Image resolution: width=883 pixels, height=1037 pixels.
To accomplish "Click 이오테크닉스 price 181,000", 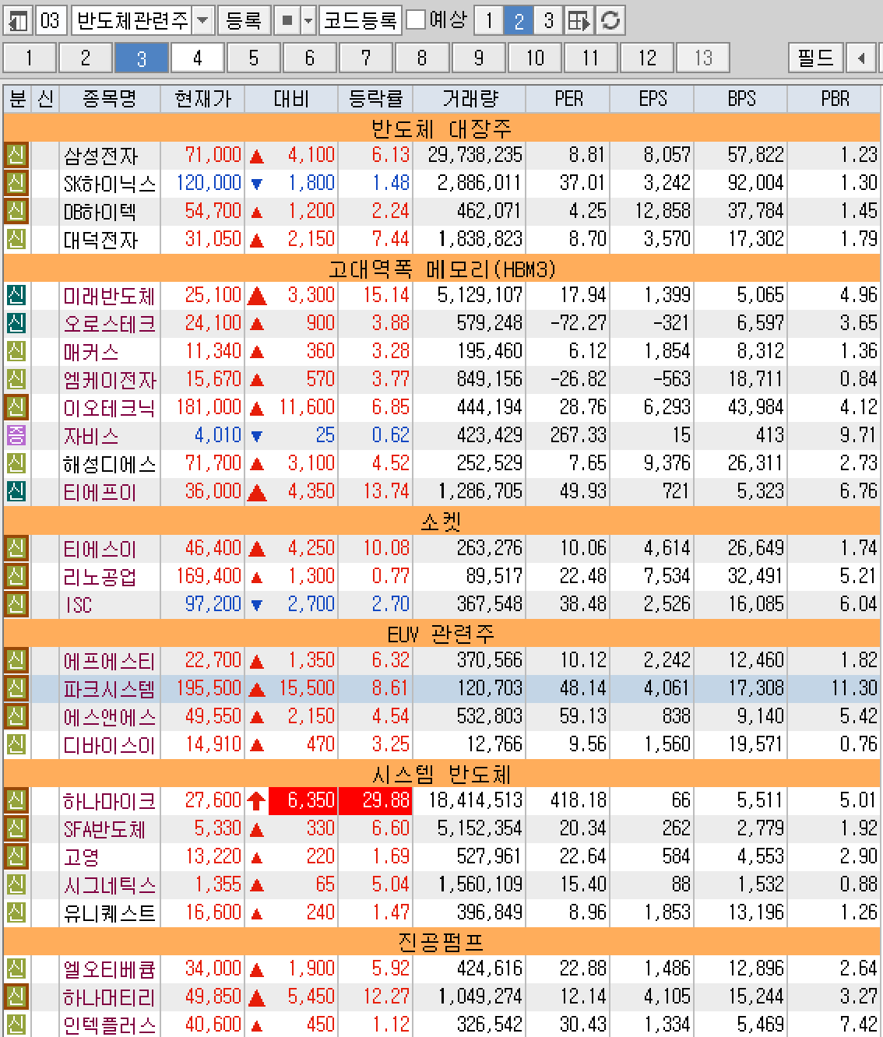I will (209, 407).
